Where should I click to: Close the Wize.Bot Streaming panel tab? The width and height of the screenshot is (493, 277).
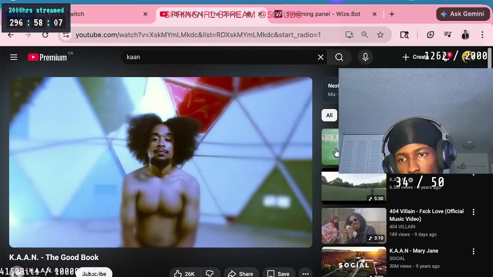(374, 14)
